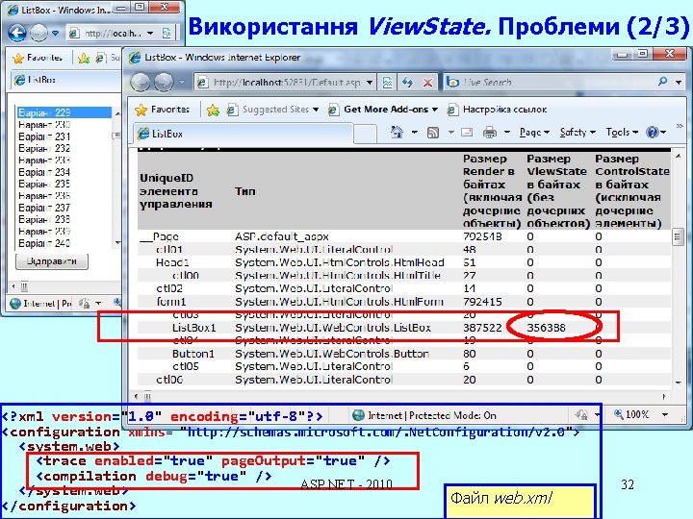
Task: Expand Live Search provider dropdown arrow
Action: click(679, 82)
